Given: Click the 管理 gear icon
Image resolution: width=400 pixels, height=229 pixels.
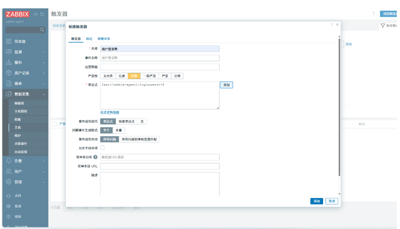Looking at the screenshot, I should pos(9,182).
